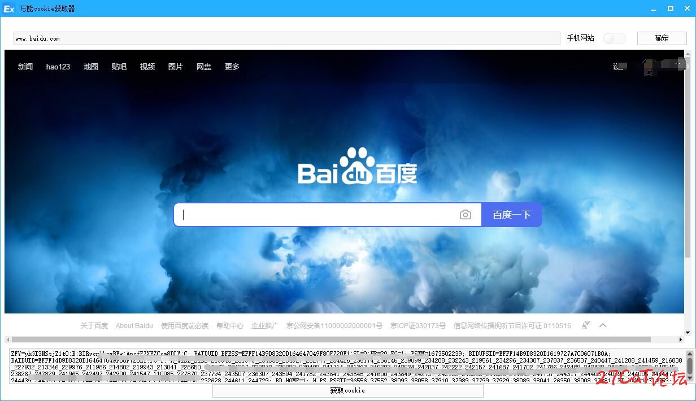Open the 京公网安备11000002000001号 link
The height and width of the screenshot is (401, 696).
pyautogui.click(x=334, y=326)
